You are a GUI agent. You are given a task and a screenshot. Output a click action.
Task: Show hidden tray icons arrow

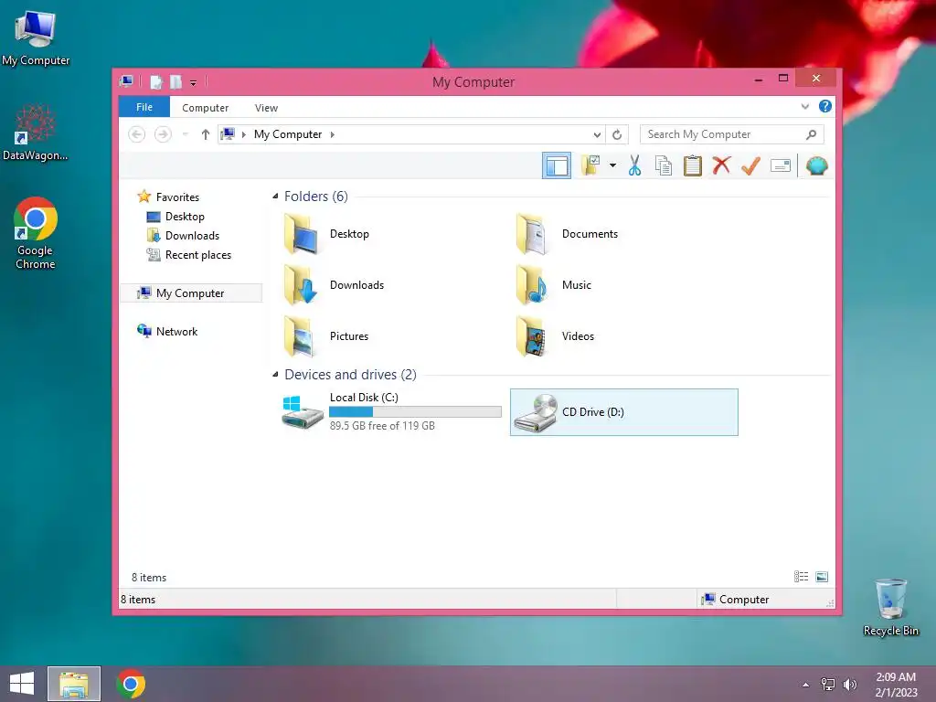(806, 684)
